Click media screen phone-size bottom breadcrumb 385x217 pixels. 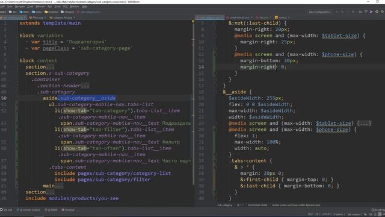click(x=296, y=205)
